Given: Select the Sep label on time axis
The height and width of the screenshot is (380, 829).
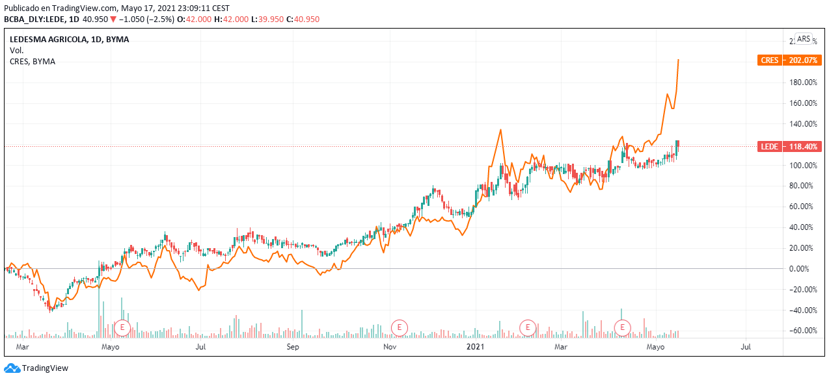Looking at the screenshot, I should (293, 348).
